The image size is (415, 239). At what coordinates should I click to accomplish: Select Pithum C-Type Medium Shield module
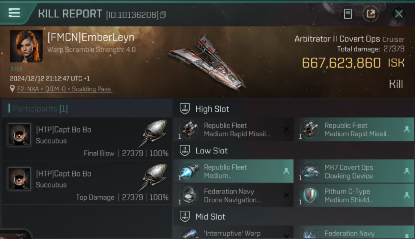pos(354,195)
